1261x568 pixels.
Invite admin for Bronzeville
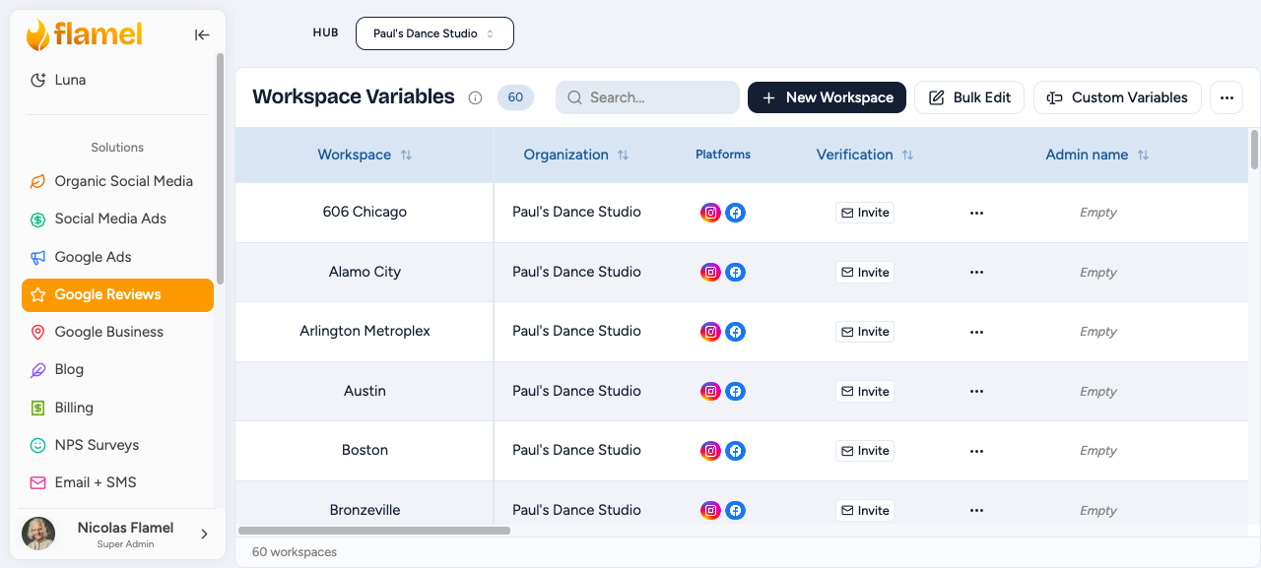(865, 511)
